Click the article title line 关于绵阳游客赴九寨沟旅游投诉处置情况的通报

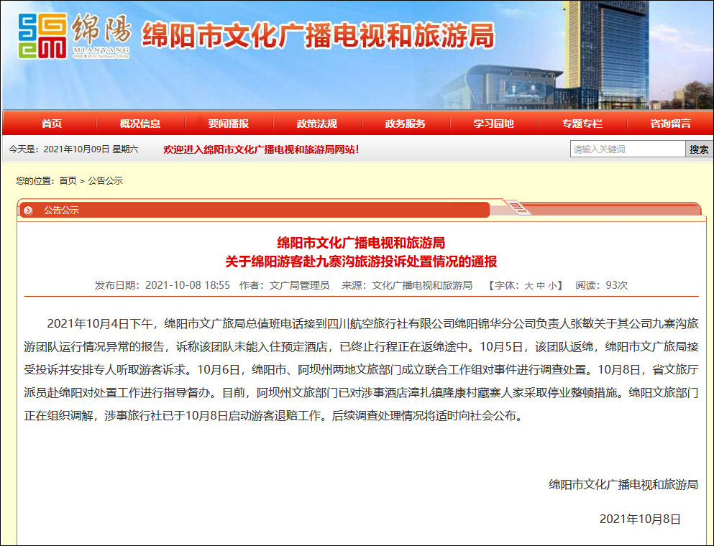tap(361, 262)
